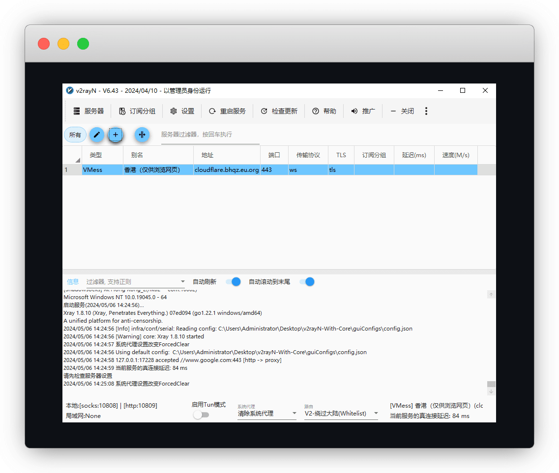Open the 订阅分组 subscription menu

[137, 111]
